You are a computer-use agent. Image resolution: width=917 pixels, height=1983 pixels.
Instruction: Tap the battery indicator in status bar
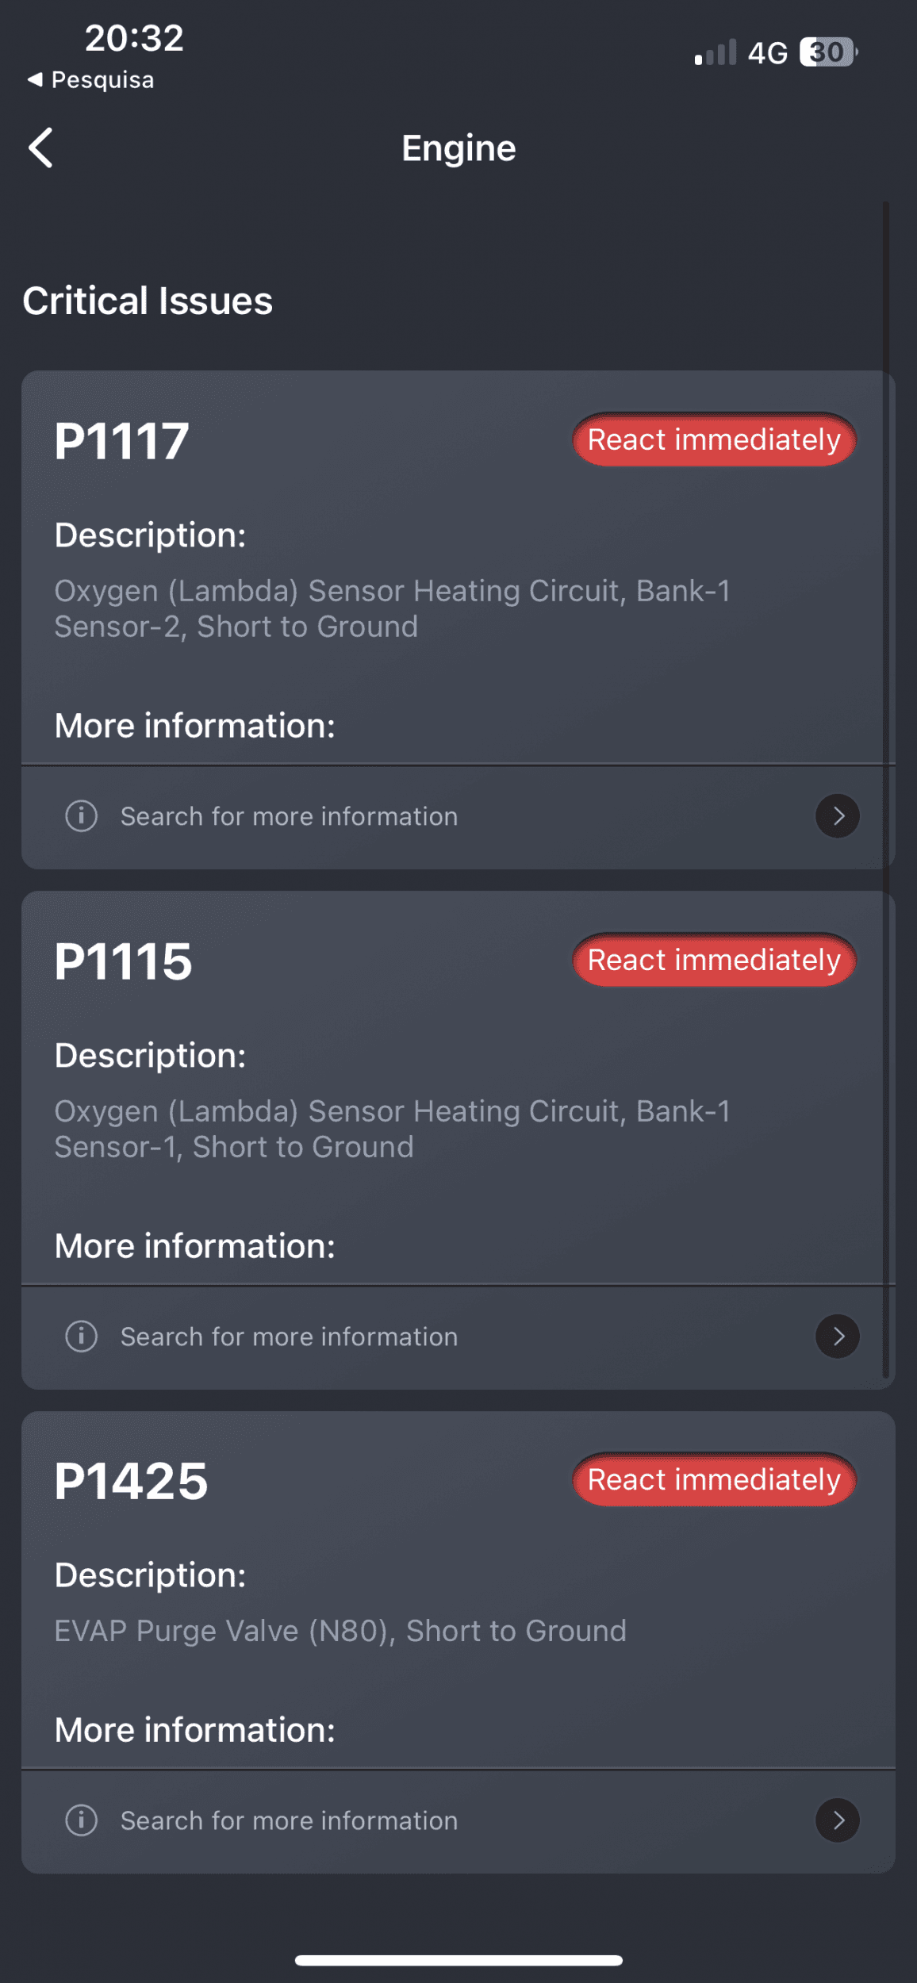828,52
